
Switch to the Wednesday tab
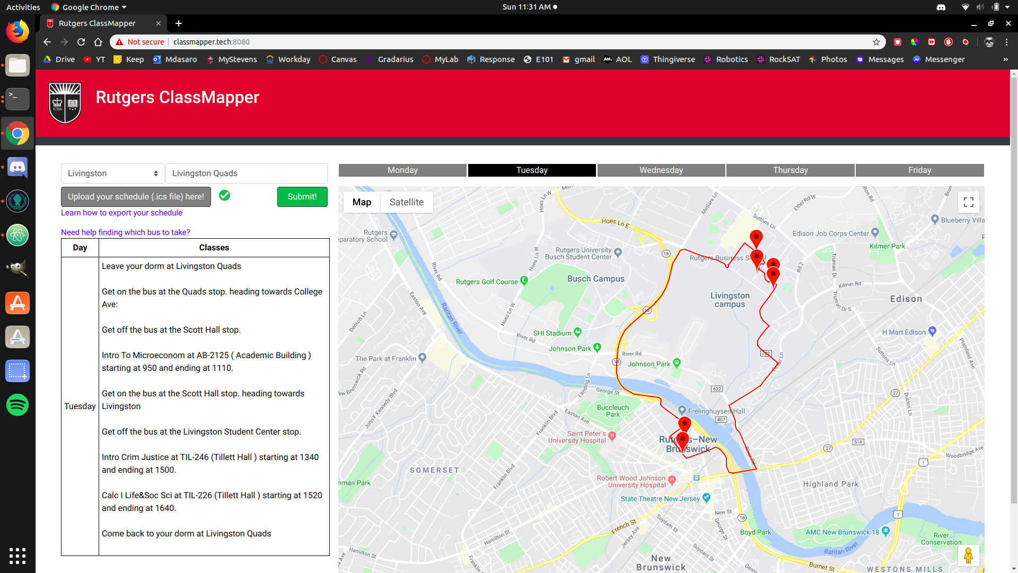tap(661, 170)
